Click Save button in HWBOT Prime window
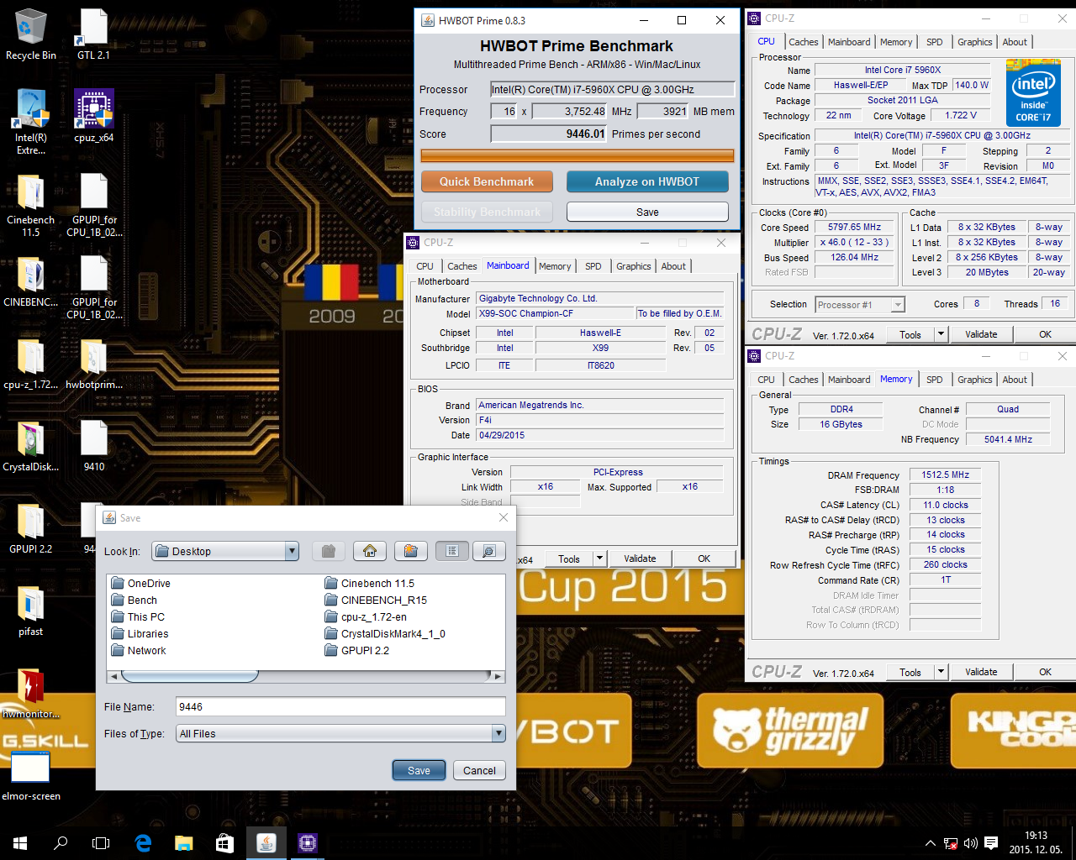Viewport: 1076px width, 860px height. (x=647, y=212)
